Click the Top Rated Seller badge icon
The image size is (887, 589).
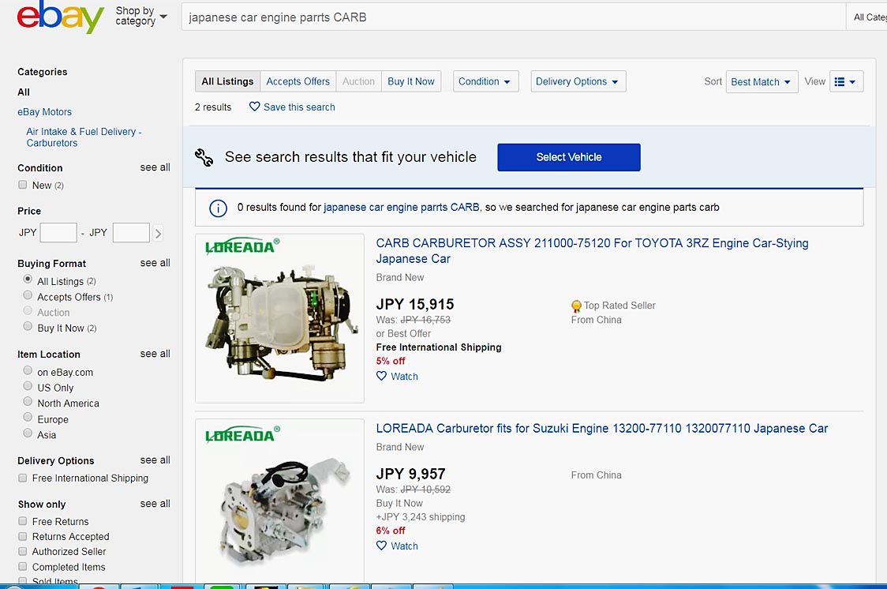pyautogui.click(x=576, y=306)
